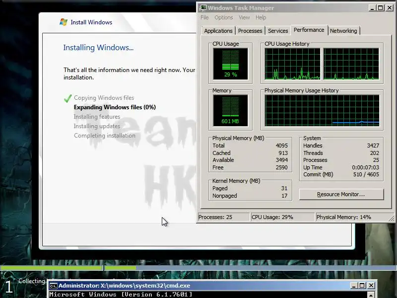This screenshot has width=397, height=298.
Task: Click the green checkmark beside Copying Windows files
Action: coord(68,98)
